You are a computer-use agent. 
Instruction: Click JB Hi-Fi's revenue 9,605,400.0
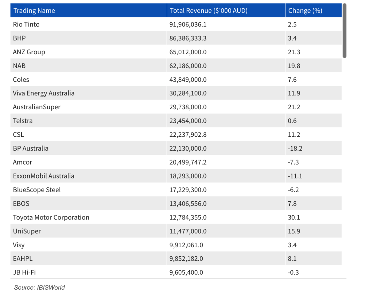[186, 272]
